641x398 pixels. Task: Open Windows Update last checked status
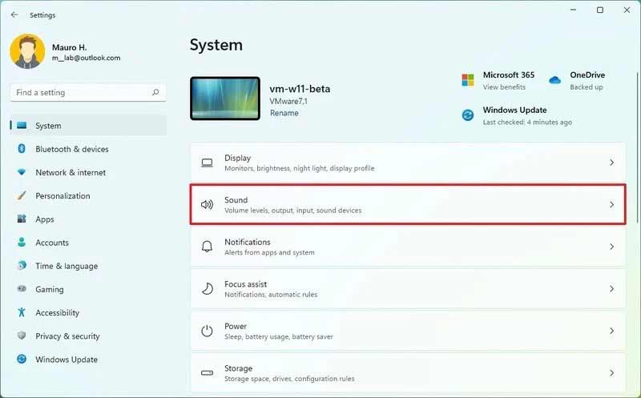click(x=527, y=122)
